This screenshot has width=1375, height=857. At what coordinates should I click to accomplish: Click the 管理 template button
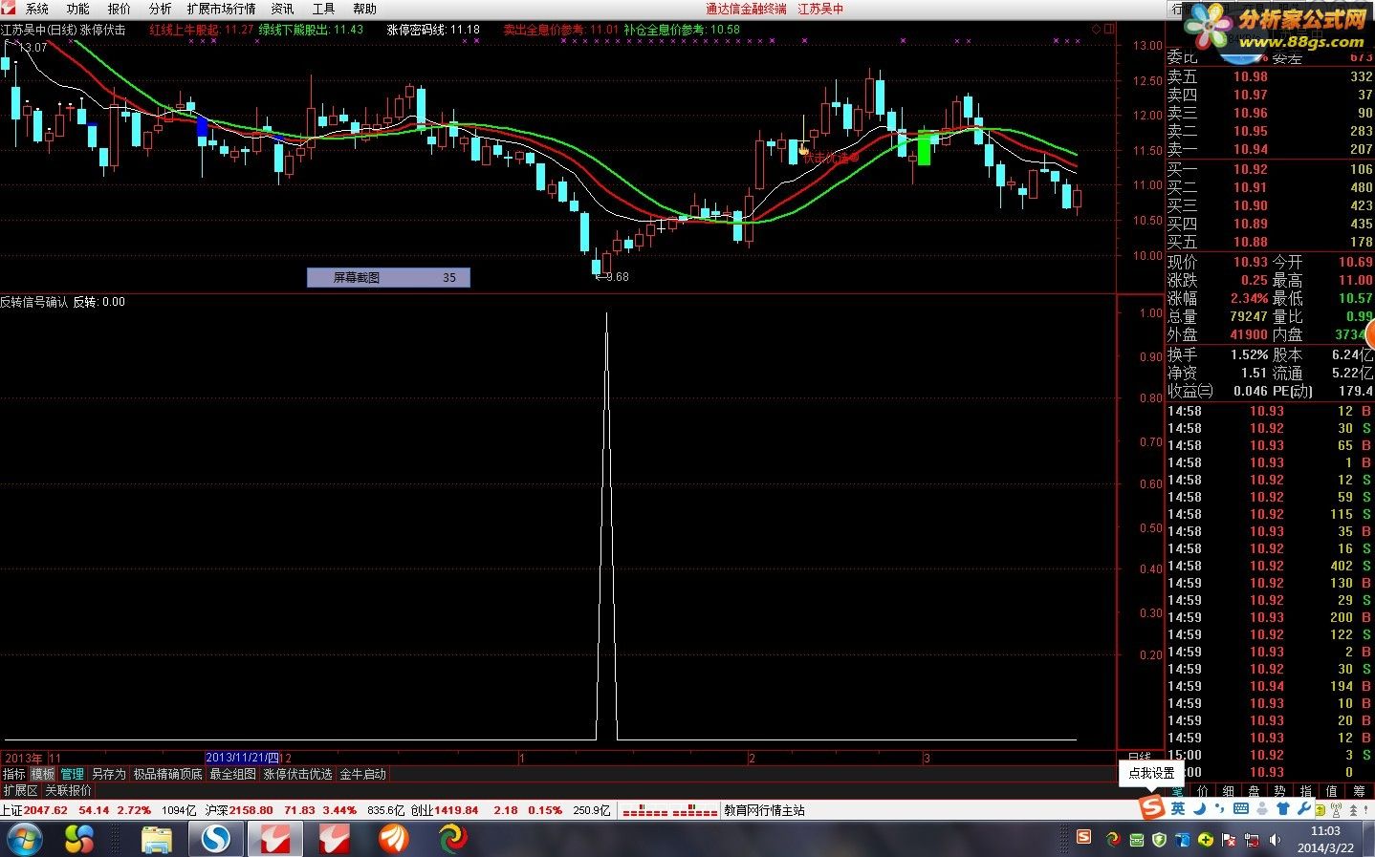(x=73, y=774)
